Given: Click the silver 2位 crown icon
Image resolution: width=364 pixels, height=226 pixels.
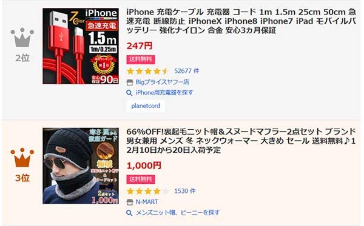Looking at the screenshot, I should point(22,38).
